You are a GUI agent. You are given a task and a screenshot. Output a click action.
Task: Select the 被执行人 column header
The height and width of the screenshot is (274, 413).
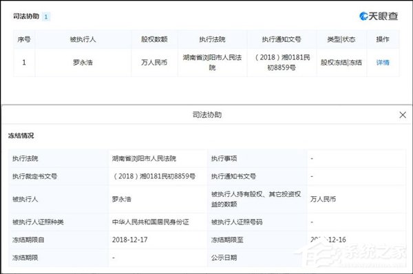[83, 39]
